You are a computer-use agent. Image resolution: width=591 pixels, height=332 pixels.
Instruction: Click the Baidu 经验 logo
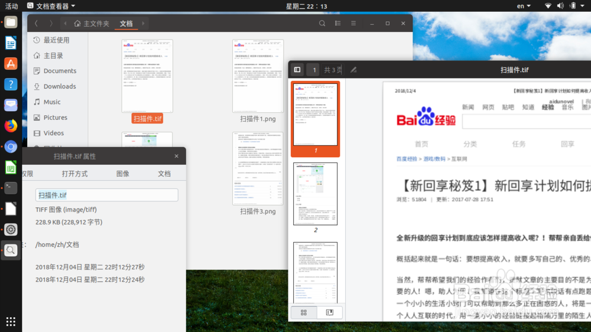(426, 117)
